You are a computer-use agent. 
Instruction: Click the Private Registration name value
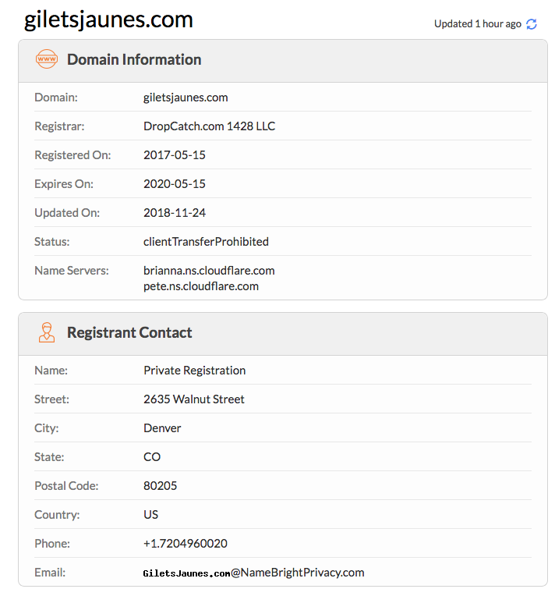194,371
